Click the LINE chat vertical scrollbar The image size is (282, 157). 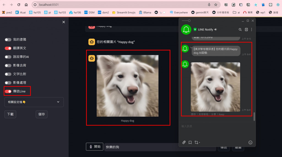point(254,116)
